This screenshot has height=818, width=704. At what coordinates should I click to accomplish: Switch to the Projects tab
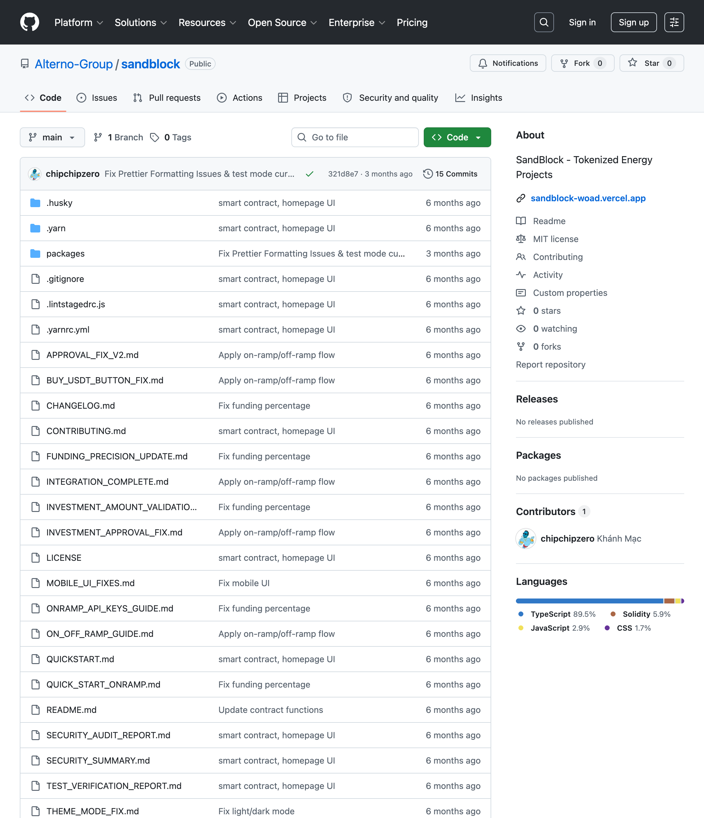tap(302, 98)
